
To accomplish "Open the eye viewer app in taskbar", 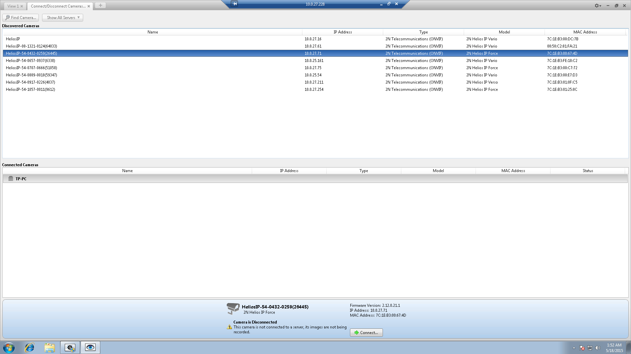I will pos(90,347).
